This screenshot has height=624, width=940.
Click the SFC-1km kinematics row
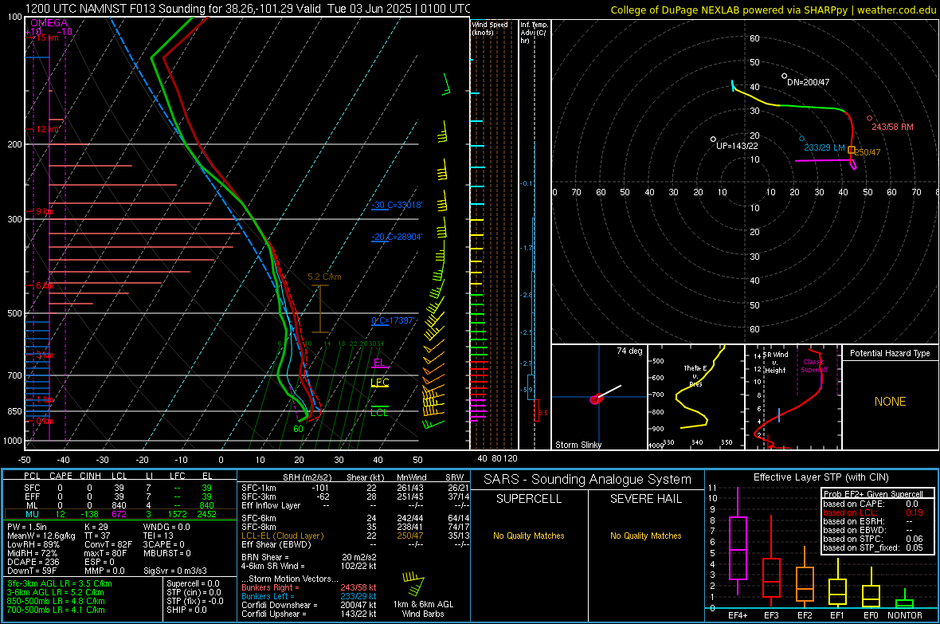pyautogui.click(x=355, y=488)
